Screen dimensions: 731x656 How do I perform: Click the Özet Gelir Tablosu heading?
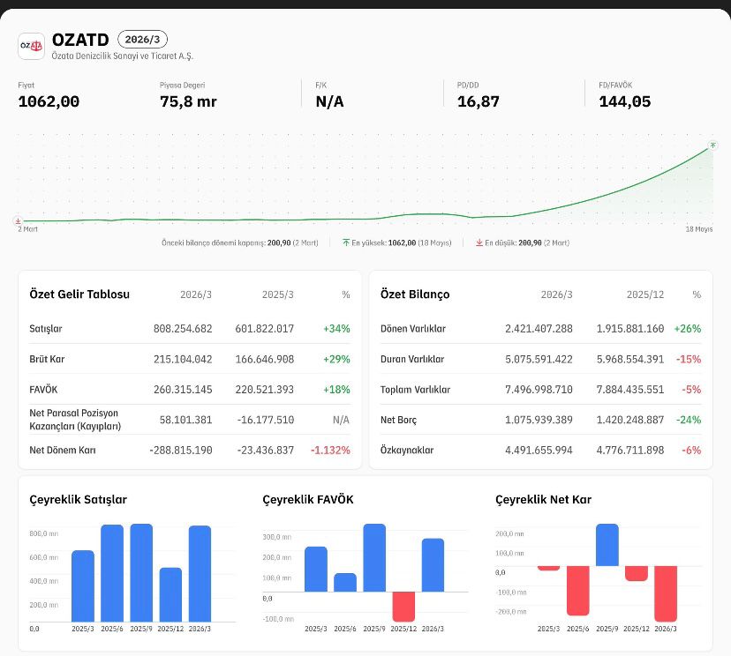point(79,294)
